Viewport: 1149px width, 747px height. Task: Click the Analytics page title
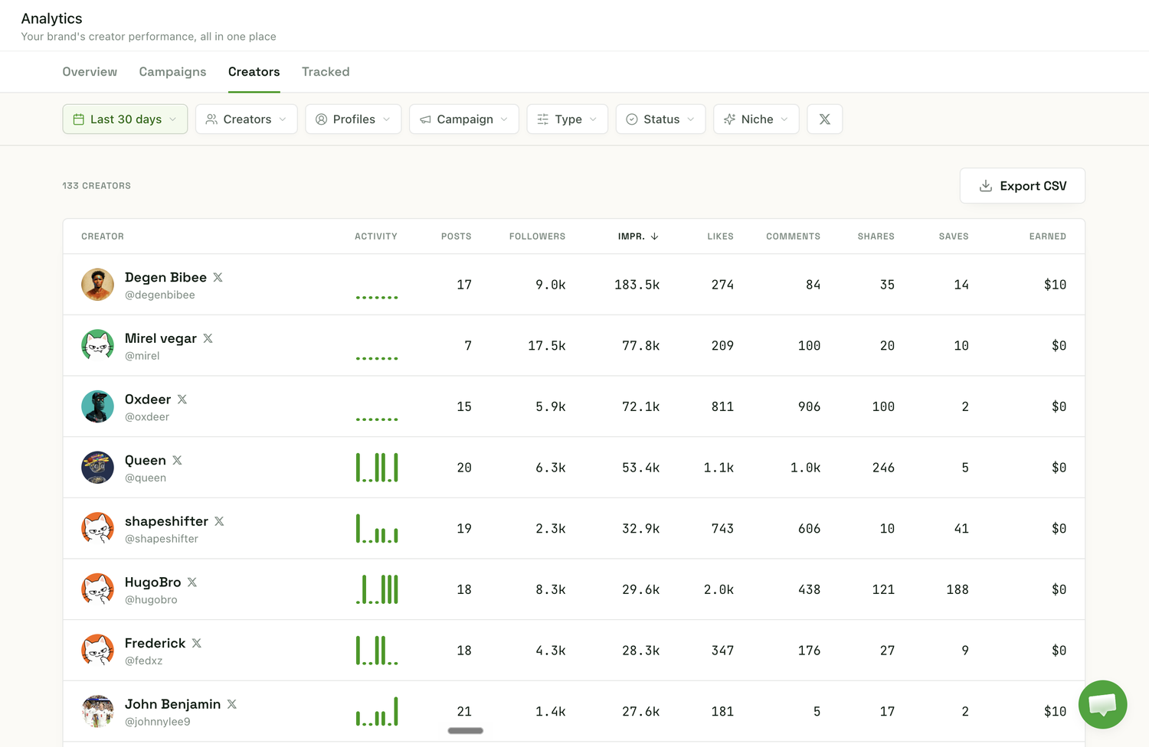[51, 18]
